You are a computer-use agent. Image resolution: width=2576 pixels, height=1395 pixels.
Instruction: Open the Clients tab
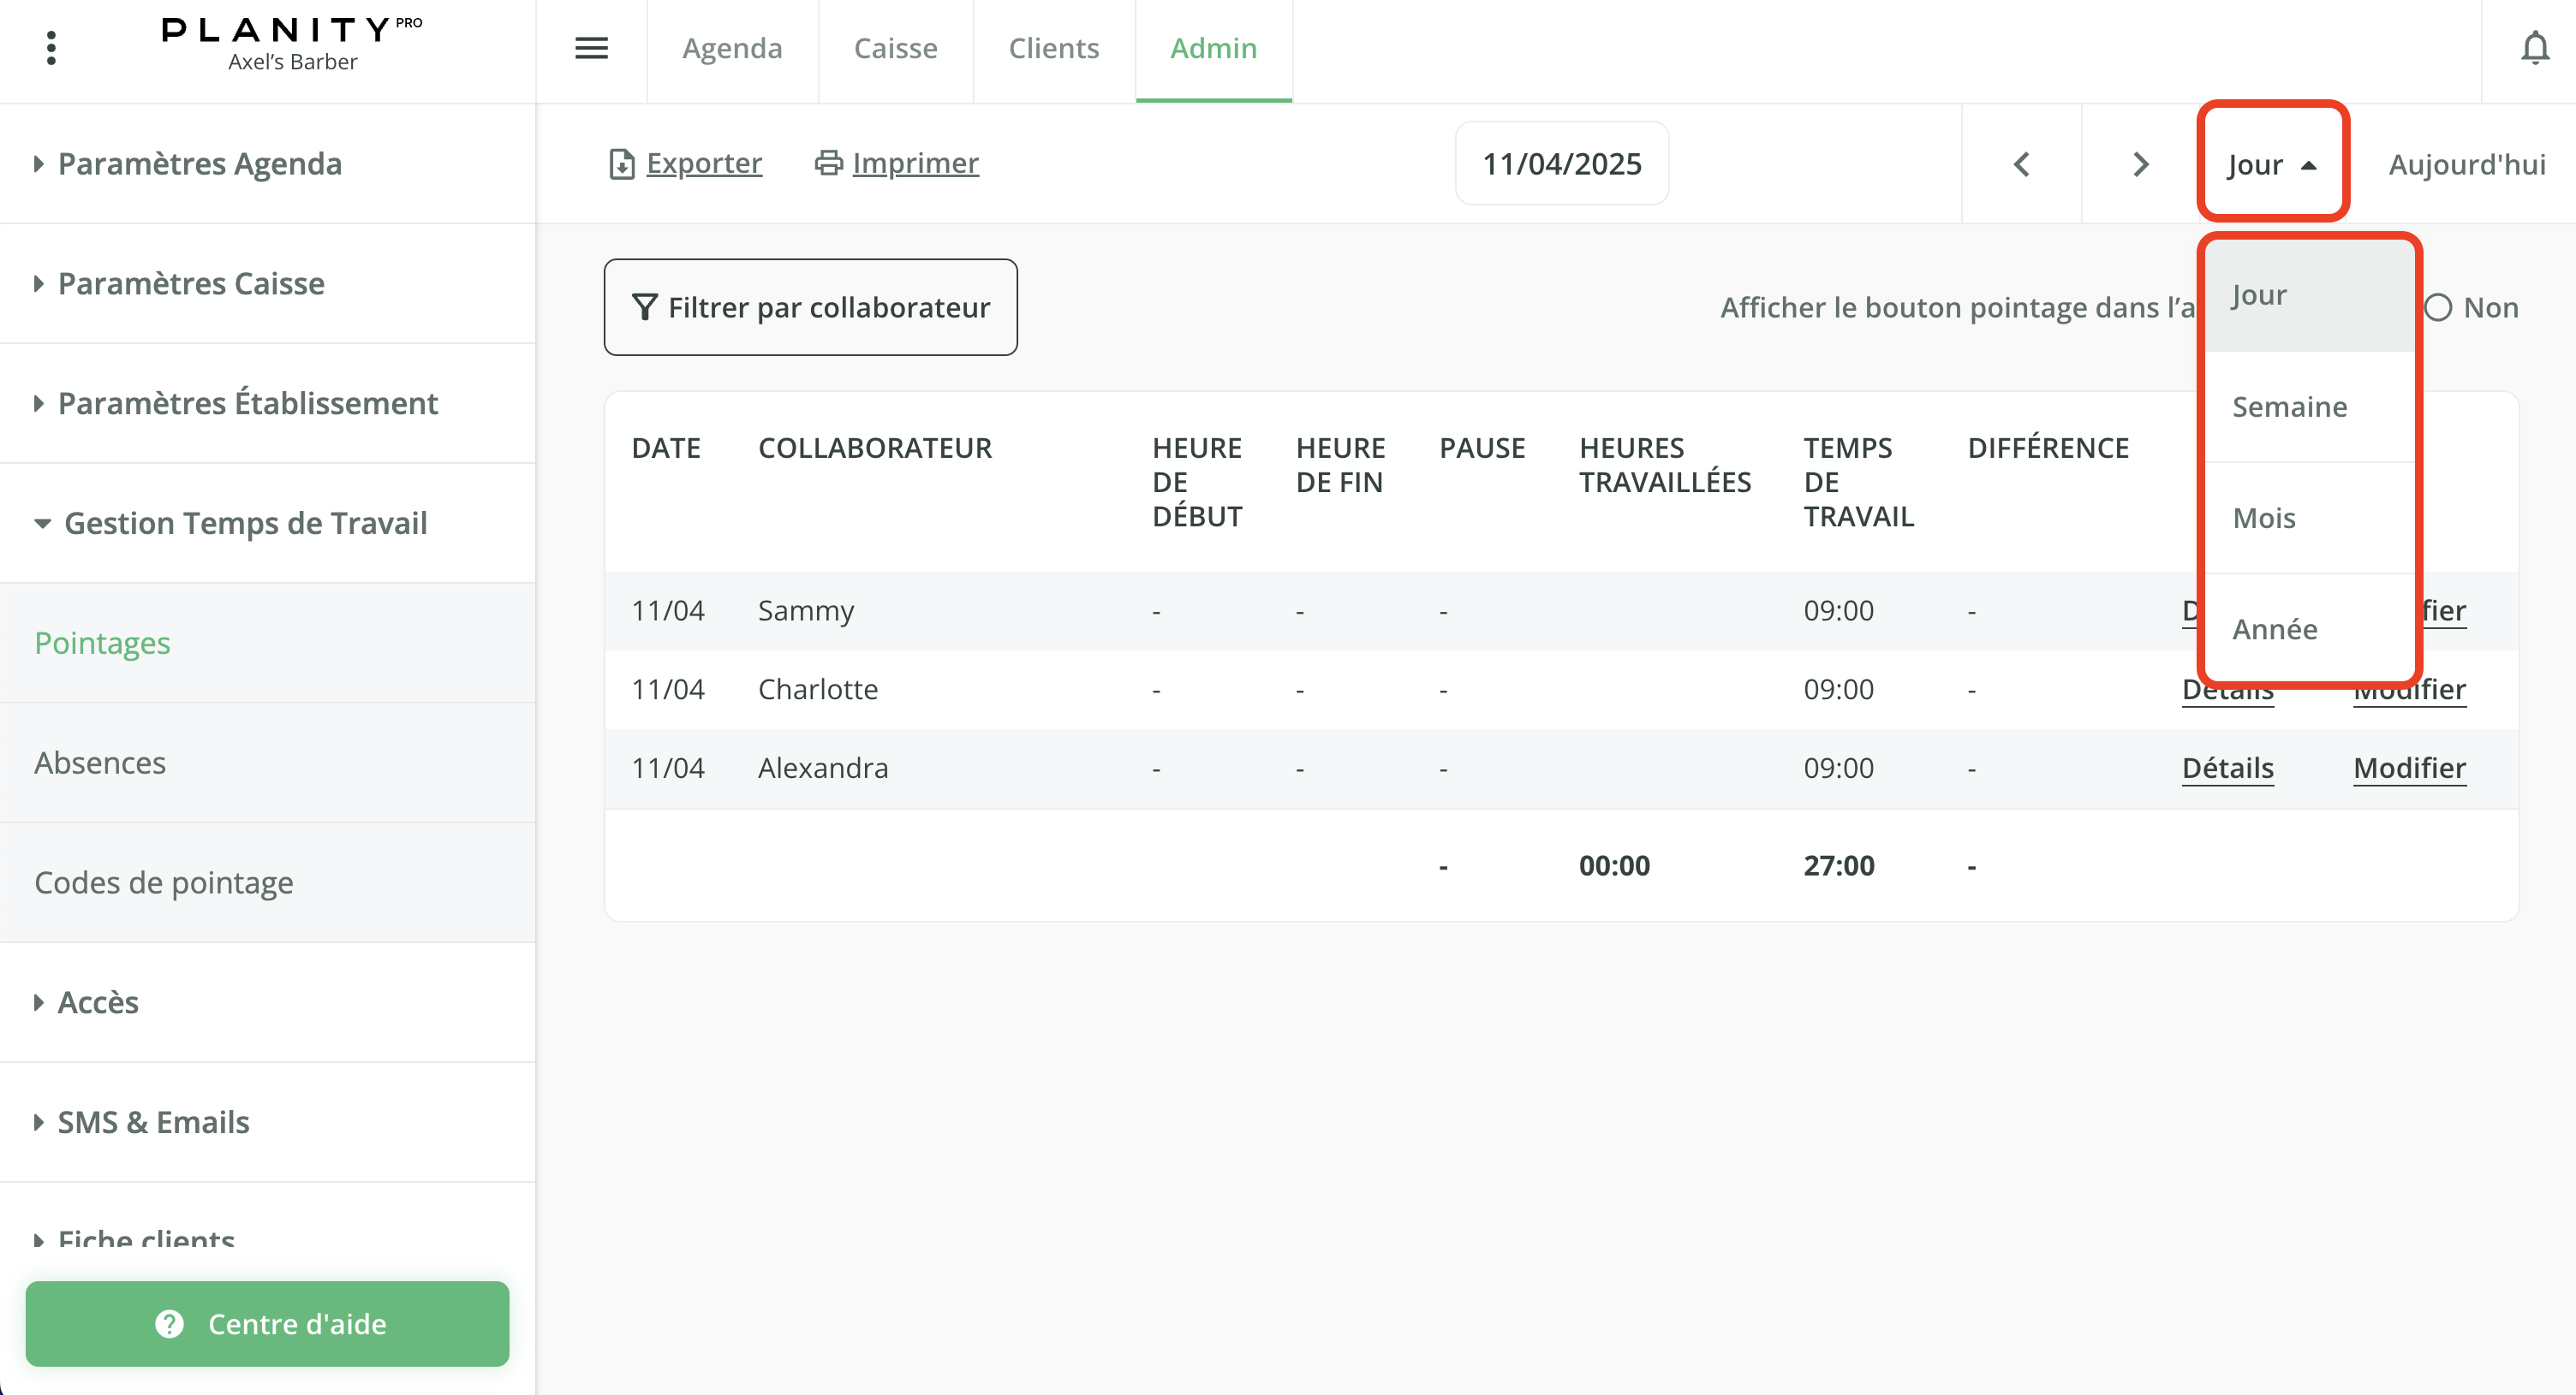tap(1053, 48)
